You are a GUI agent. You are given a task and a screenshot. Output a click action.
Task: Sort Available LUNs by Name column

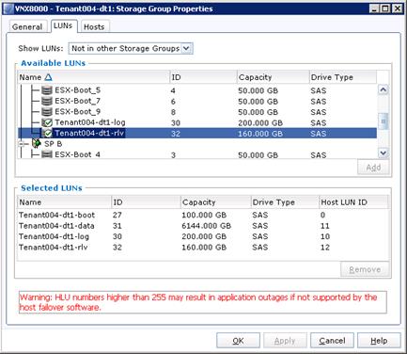click(x=93, y=77)
